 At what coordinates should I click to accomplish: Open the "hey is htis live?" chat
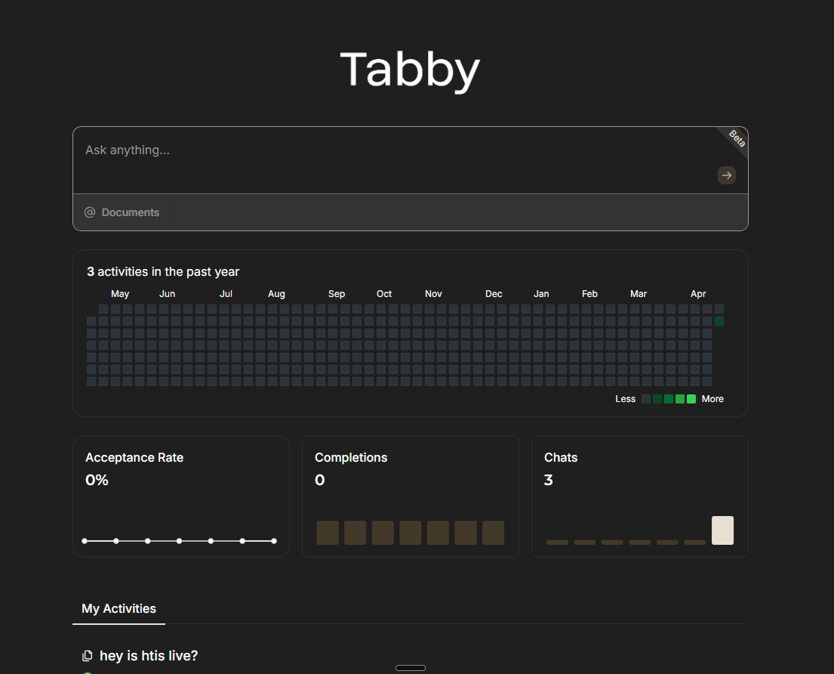click(149, 655)
